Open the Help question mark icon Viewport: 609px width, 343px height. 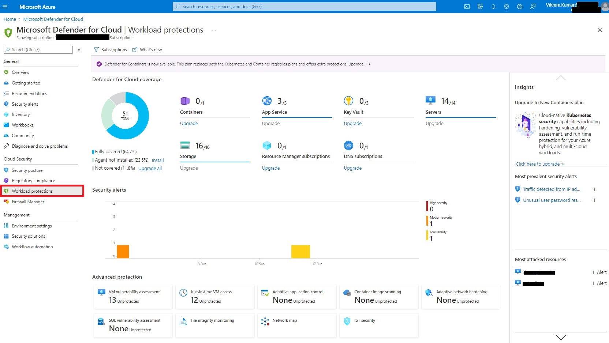[520, 7]
